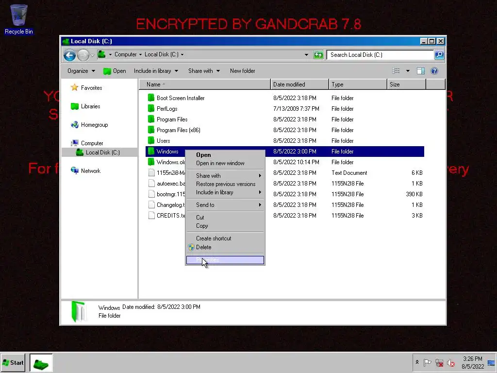Expand the Computer breadcrumb arrow
The width and height of the screenshot is (497, 373).
pos(140,54)
